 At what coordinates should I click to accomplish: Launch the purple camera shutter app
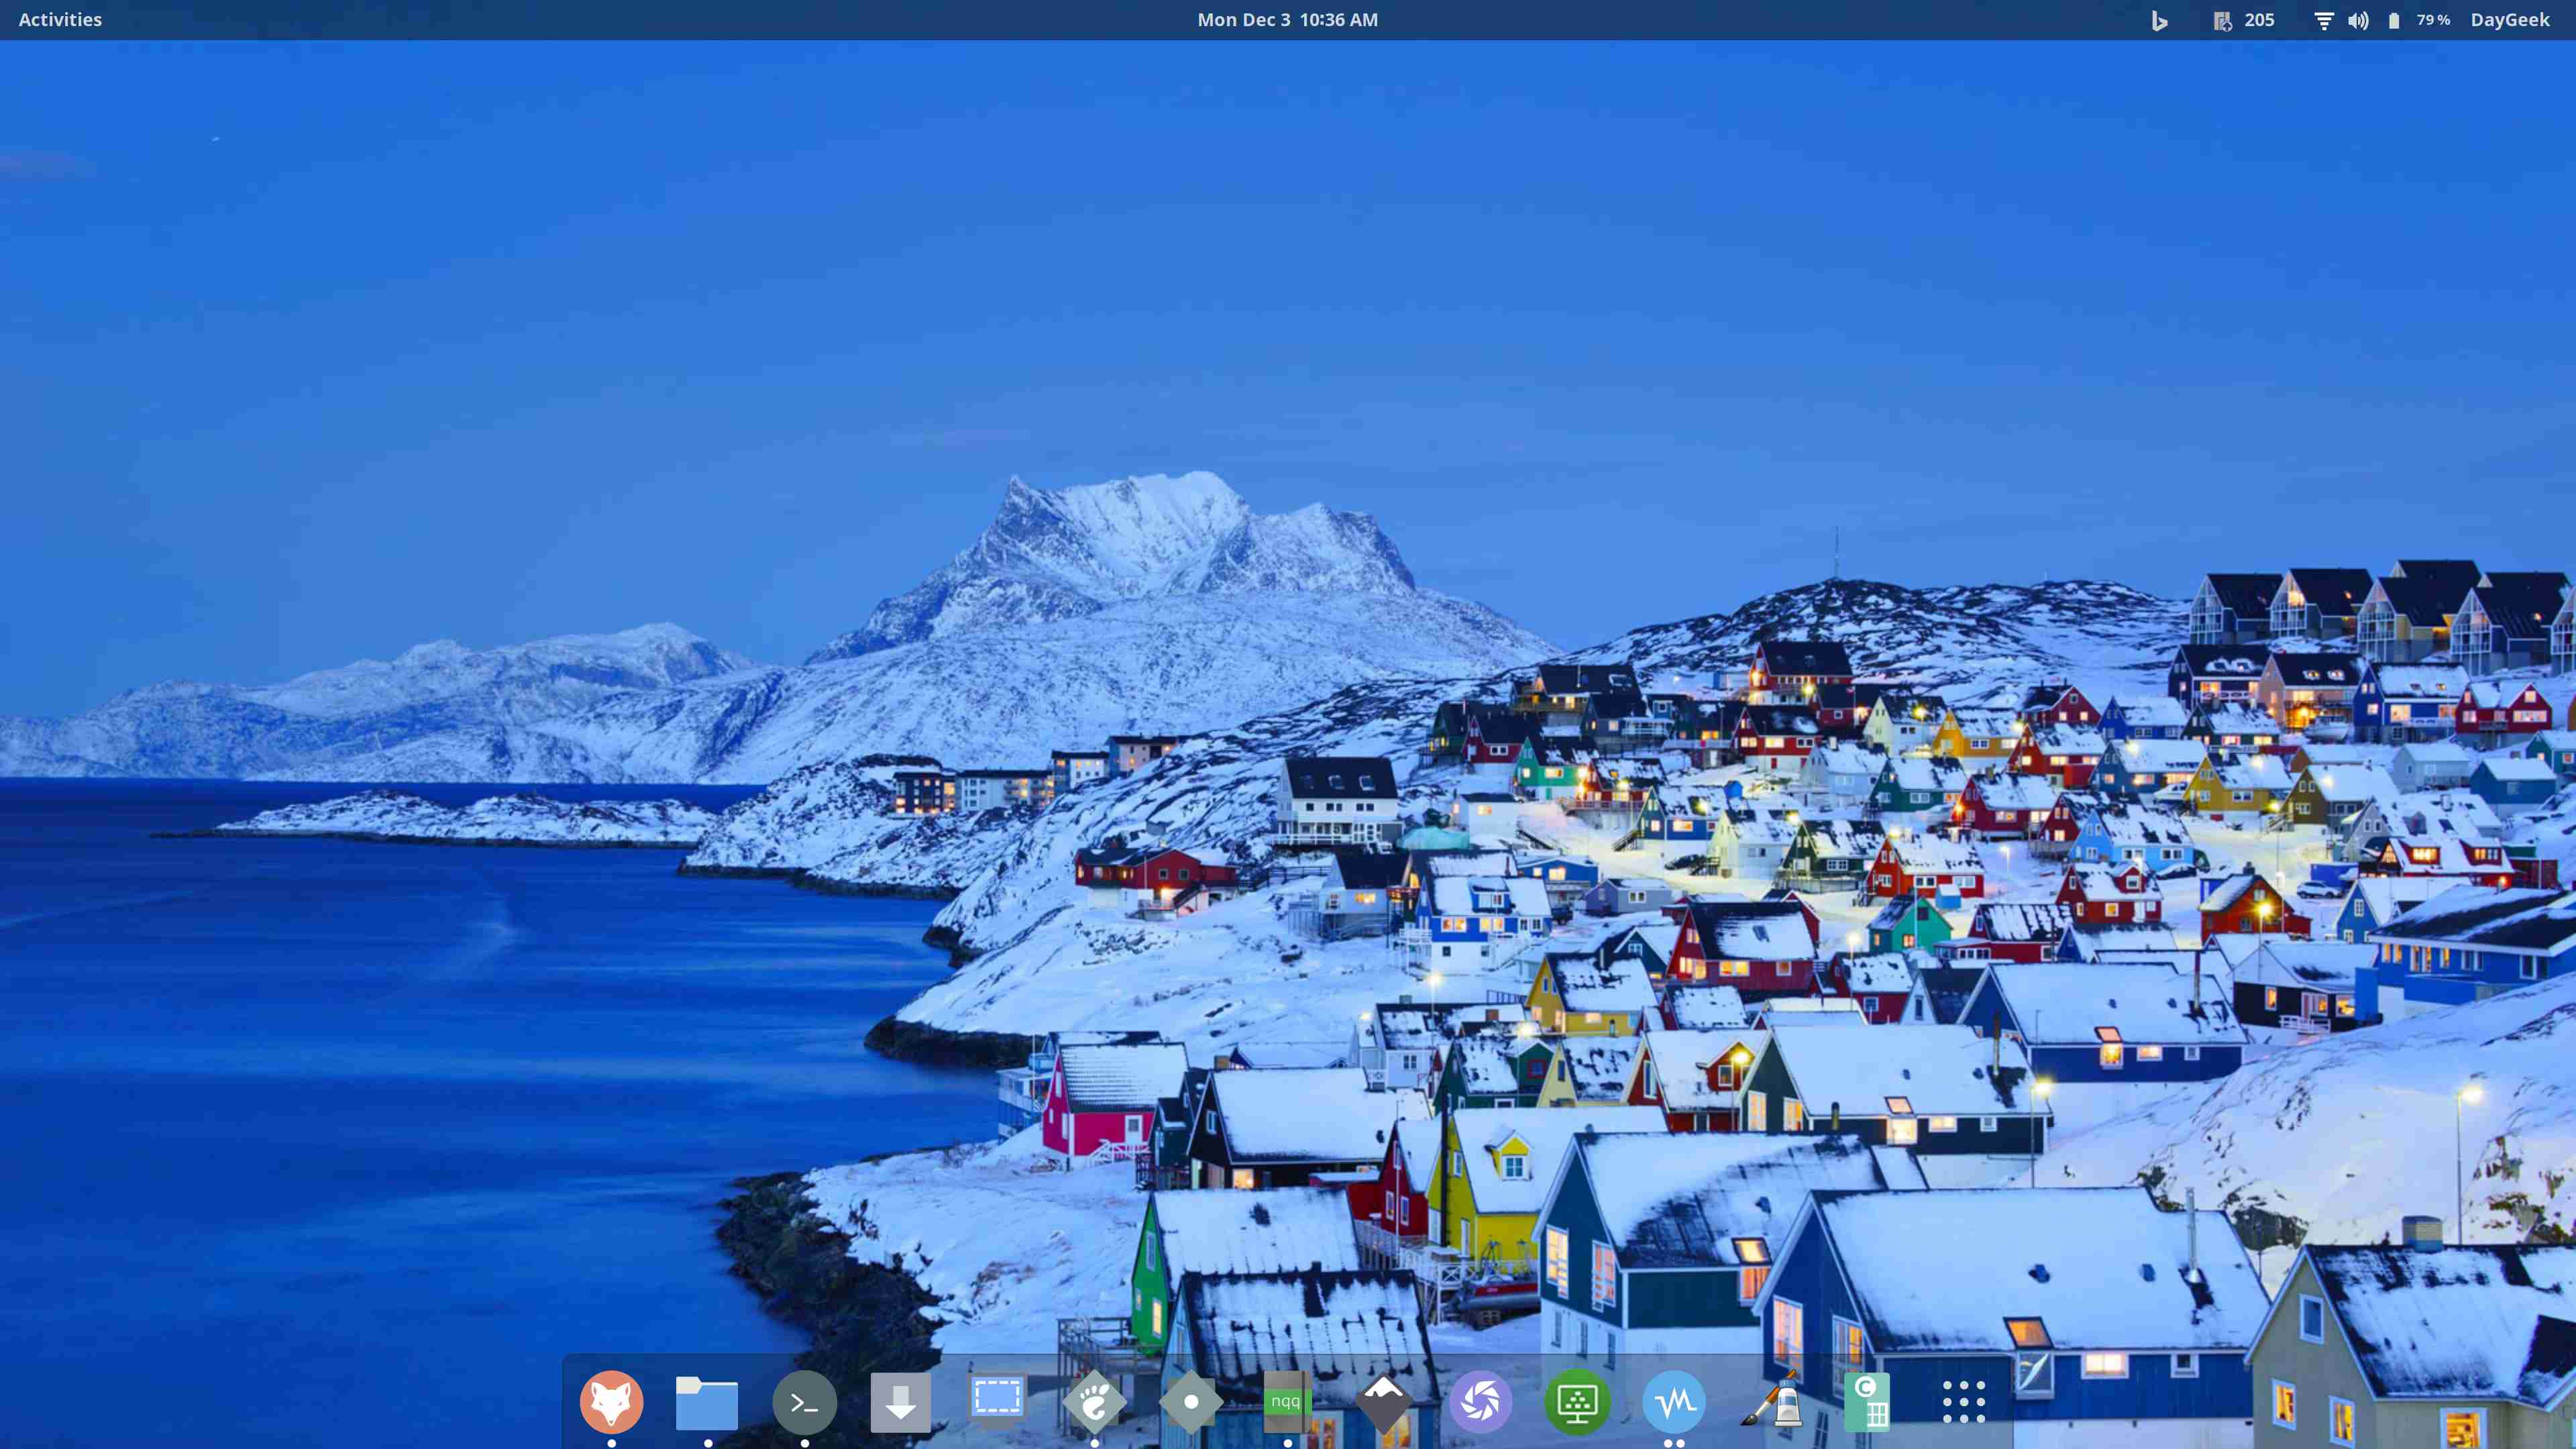point(1480,1402)
